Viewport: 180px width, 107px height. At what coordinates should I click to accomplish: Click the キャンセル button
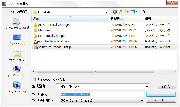tap(161, 100)
